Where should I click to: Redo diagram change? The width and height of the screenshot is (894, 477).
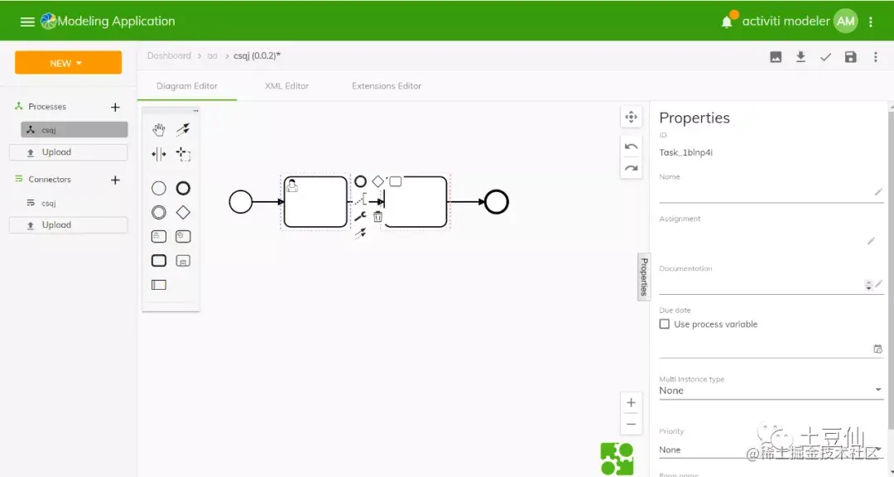click(x=631, y=168)
